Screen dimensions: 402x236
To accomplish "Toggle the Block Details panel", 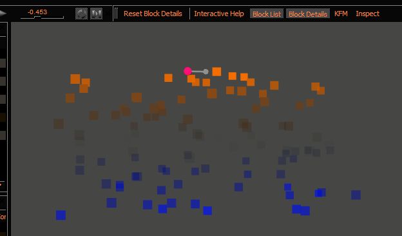I will pyautogui.click(x=308, y=14).
